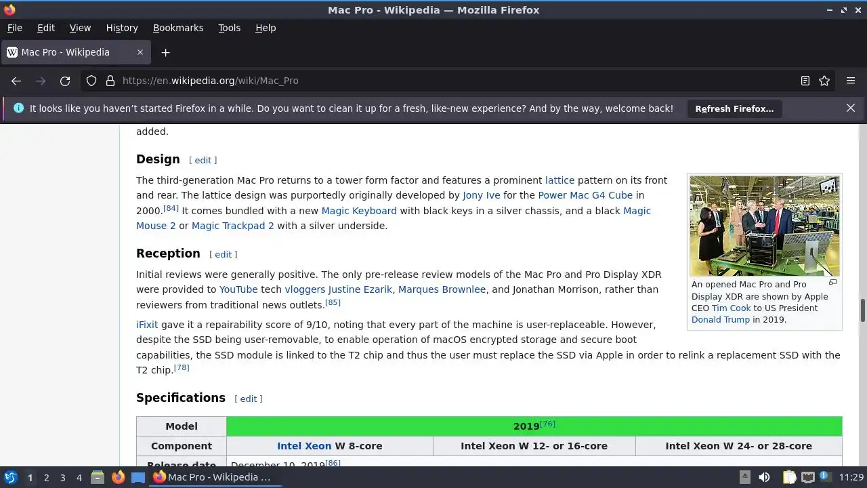Open the Bookmarks menu
Viewport: 867px width, 488px height.
(178, 28)
